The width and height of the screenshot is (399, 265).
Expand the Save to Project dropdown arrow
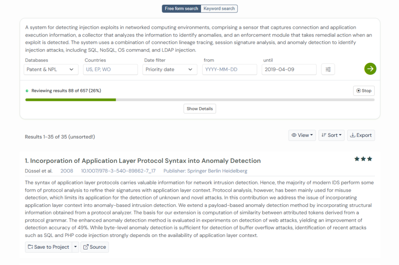click(76, 247)
